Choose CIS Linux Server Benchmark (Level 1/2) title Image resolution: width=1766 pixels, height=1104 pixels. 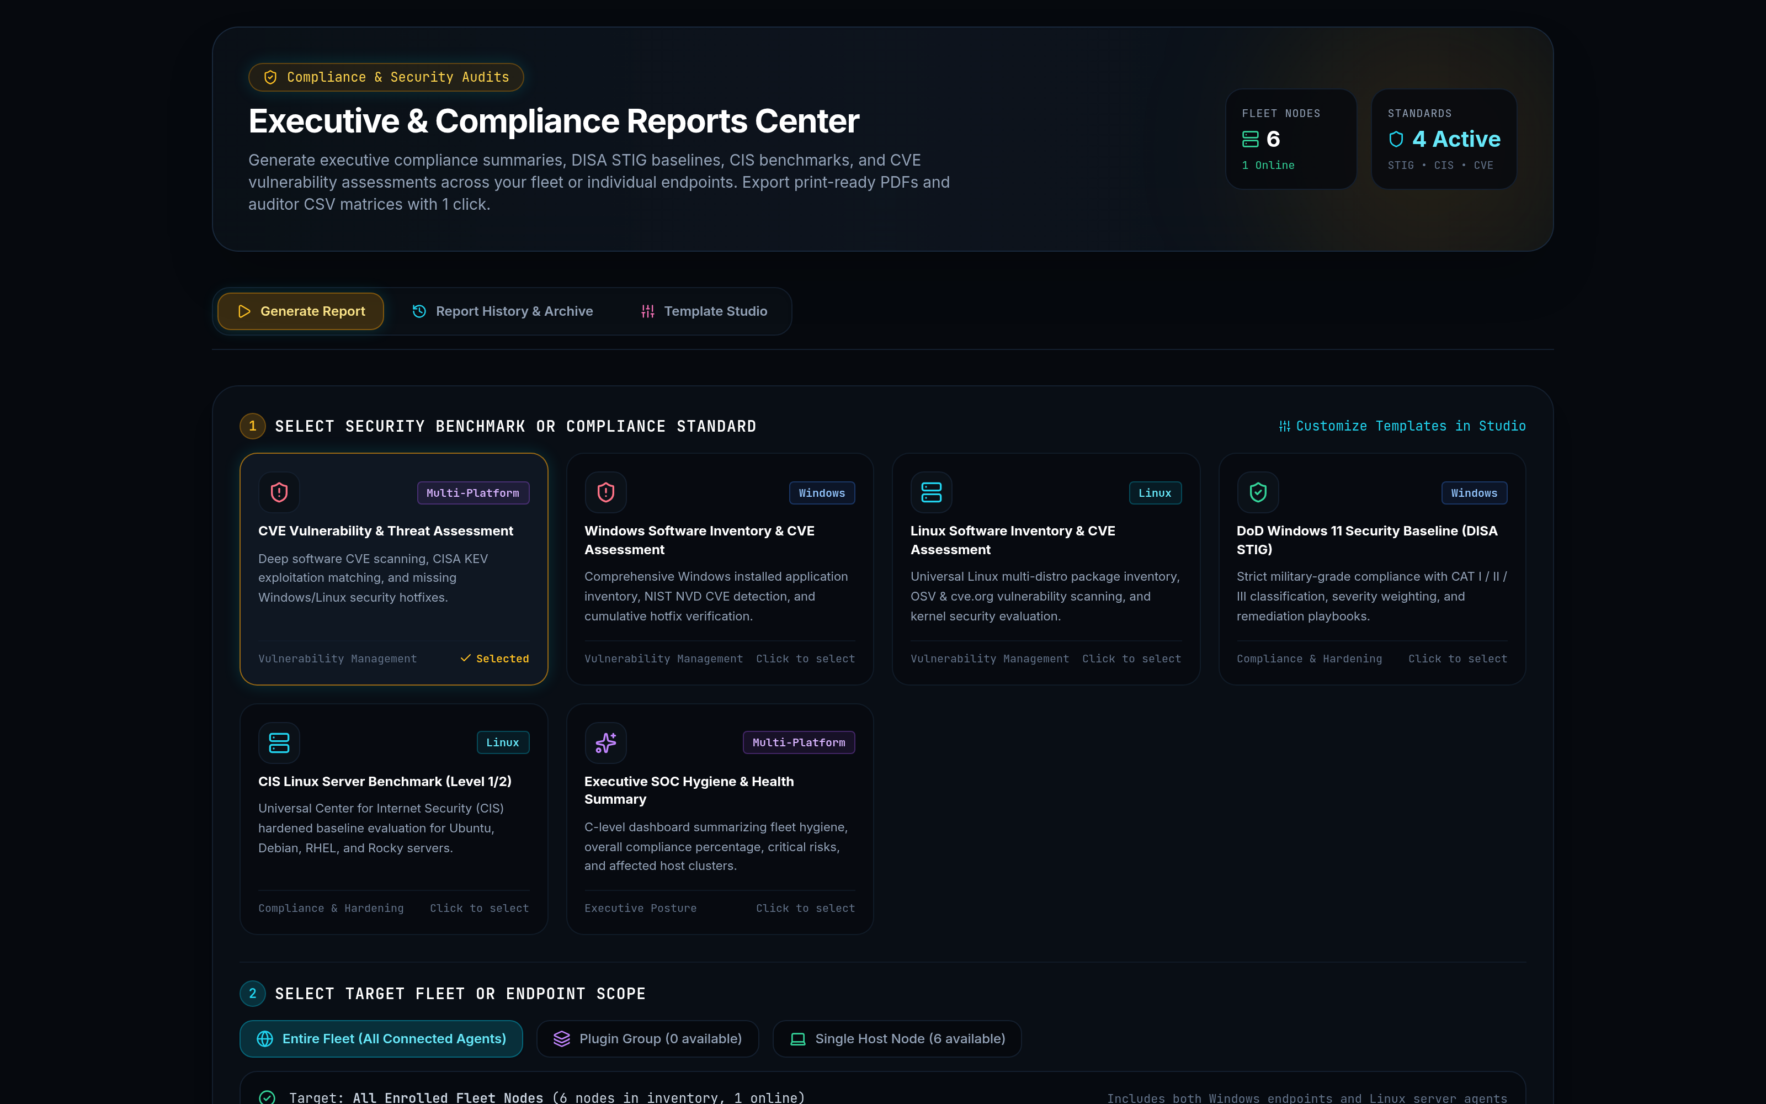(385, 781)
